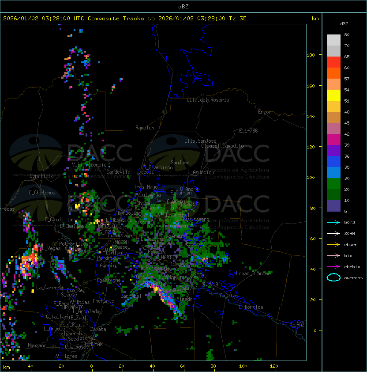Click the cyan 'current' ellipse symbol
Viewport: 367px width, 372px height.
coord(333,277)
